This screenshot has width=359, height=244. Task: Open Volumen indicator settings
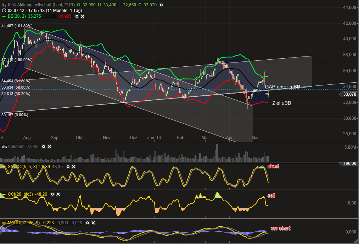tap(44, 147)
